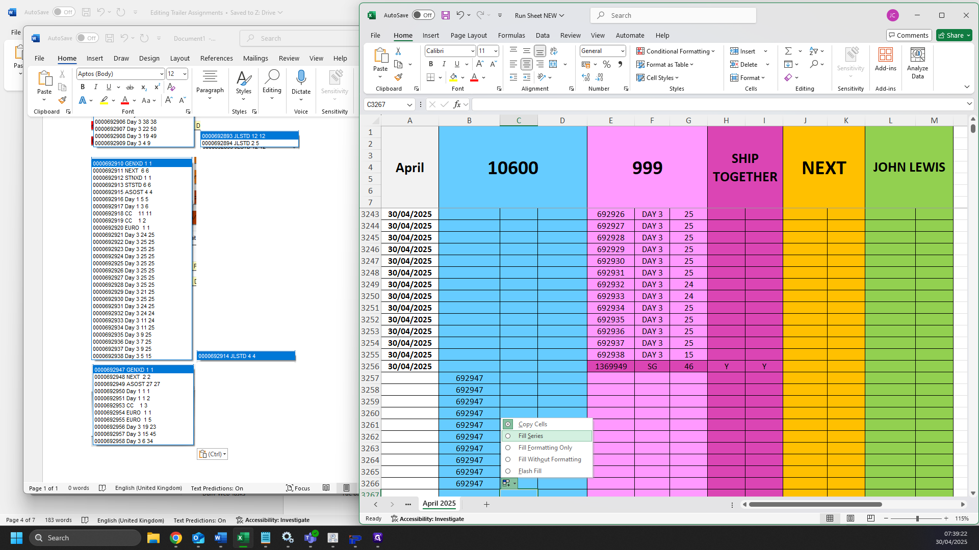Open Excel Automate tab
979x550 pixels.
point(630,35)
